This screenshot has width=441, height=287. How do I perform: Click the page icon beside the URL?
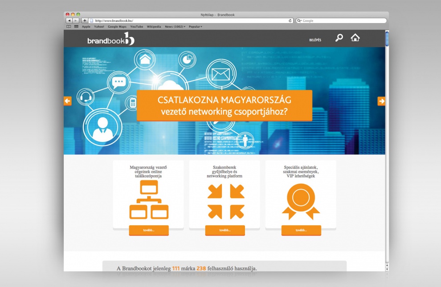pyautogui.click(x=91, y=20)
